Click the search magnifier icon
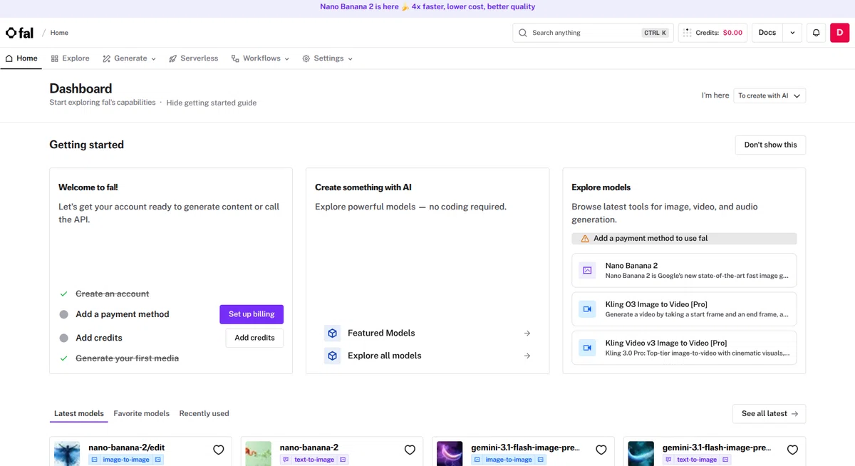The width and height of the screenshot is (855, 466). tap(523, 33)
